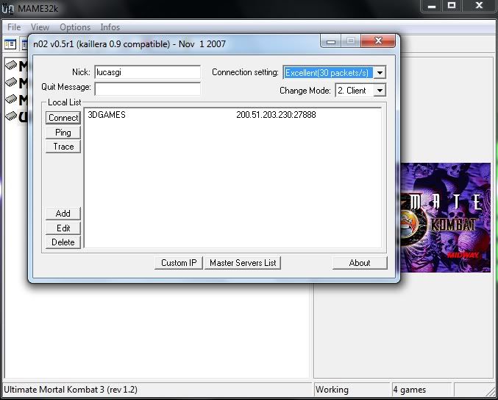Click the 4 games status bar entry
Screen dimensions: 498x400
[x=421, y=390]
